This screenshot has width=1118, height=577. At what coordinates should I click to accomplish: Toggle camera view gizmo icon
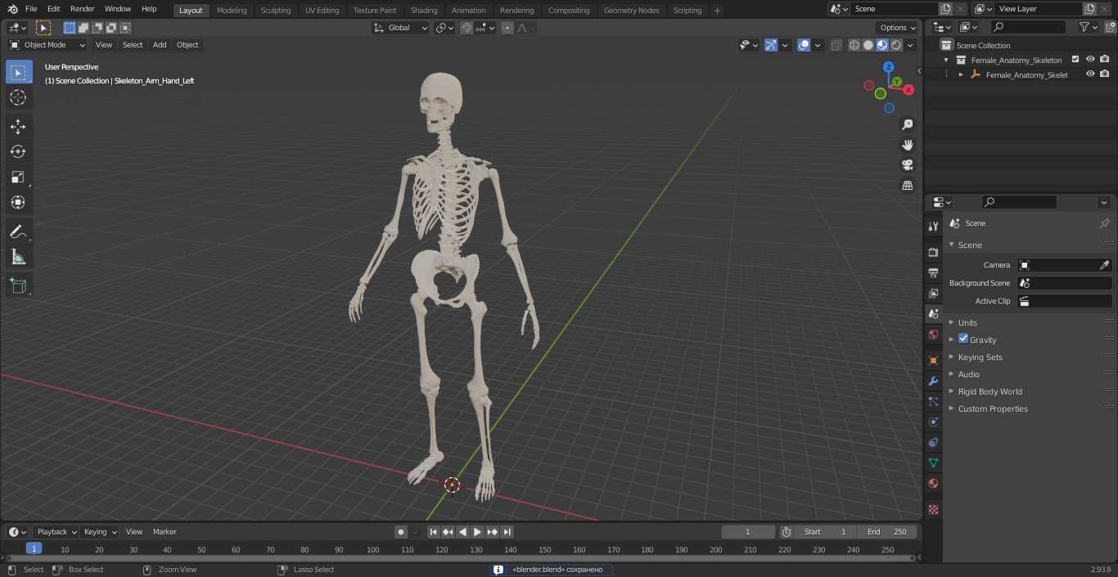[x=908, y=165]
